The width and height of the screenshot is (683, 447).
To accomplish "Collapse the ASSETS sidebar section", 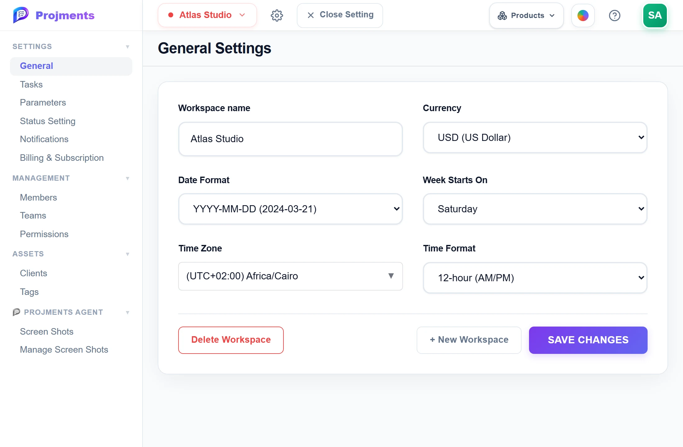I will (x=127, y=254).
